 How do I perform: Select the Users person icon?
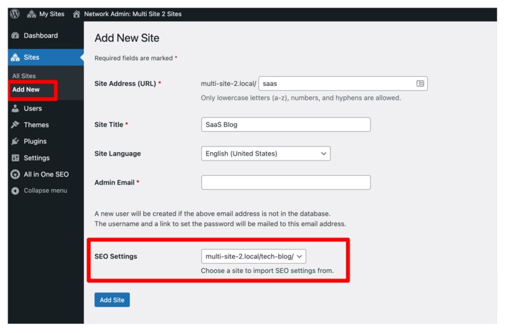pos(15,108)
